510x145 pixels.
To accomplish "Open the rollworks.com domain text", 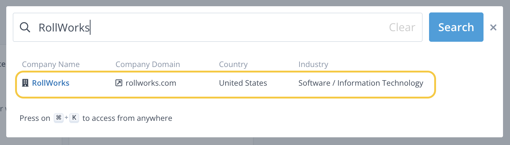I will pyautogui.click(x=151, y=83).
